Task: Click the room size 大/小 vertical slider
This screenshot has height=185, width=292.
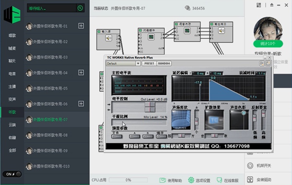Action: click(197, 120)
